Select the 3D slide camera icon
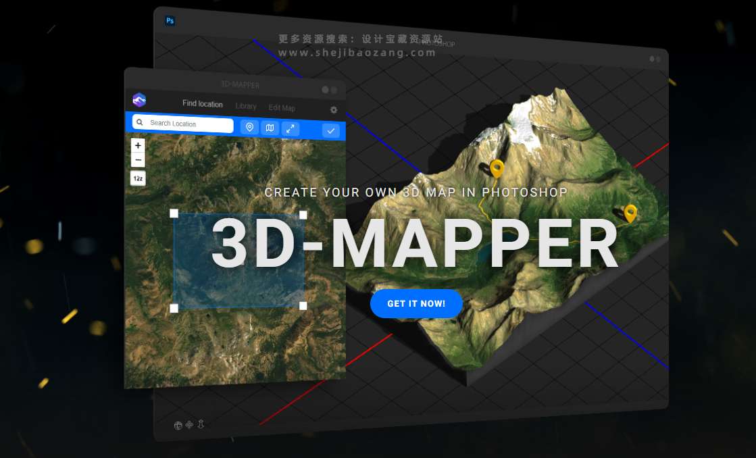The width and height of the screenshot is (756, 458). 201,424
